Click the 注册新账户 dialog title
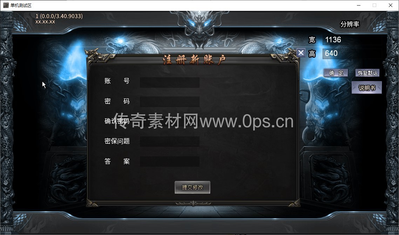Image resolution: width=399 pixels, height=235 pixels. (x=194, y=60)
